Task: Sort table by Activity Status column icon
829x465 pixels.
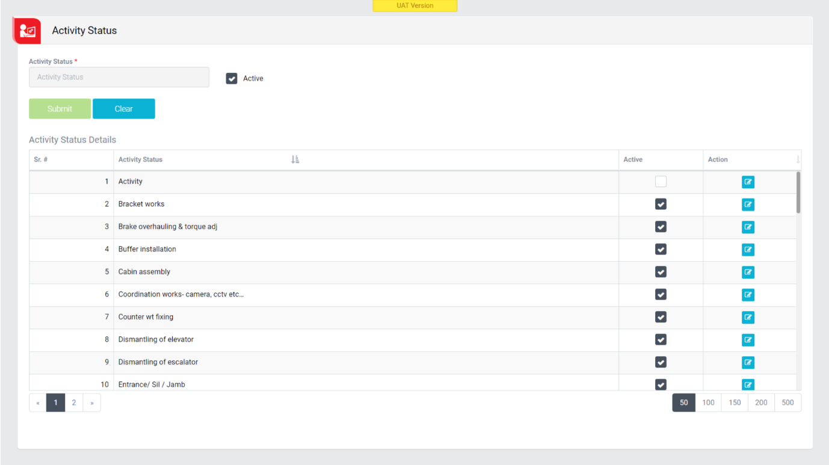Action: (x=295, y=159)
